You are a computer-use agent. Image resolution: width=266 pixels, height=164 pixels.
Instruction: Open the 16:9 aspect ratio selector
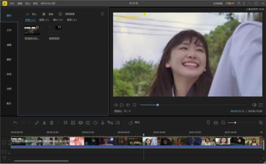(127, 111)
